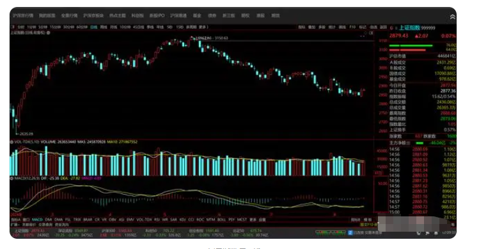Toggle the KDJ indicator

click(x=183, y=220)
